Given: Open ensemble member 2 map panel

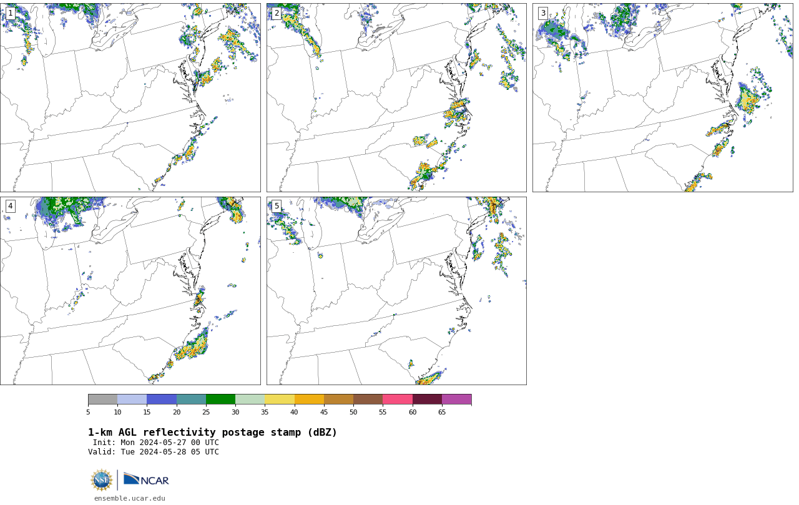Looking at the screenshot, I should (396, 97).
